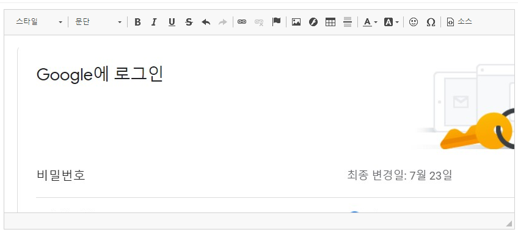Toggle underline formatting
The image size is (518, 235).
pos(172,22)
